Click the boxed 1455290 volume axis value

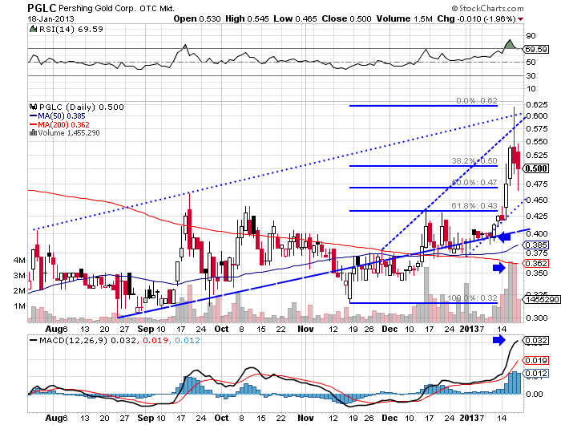[542, 299]
